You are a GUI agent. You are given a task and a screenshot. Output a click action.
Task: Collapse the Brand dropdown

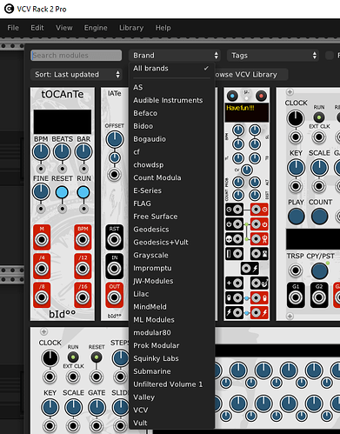point(175,56)
